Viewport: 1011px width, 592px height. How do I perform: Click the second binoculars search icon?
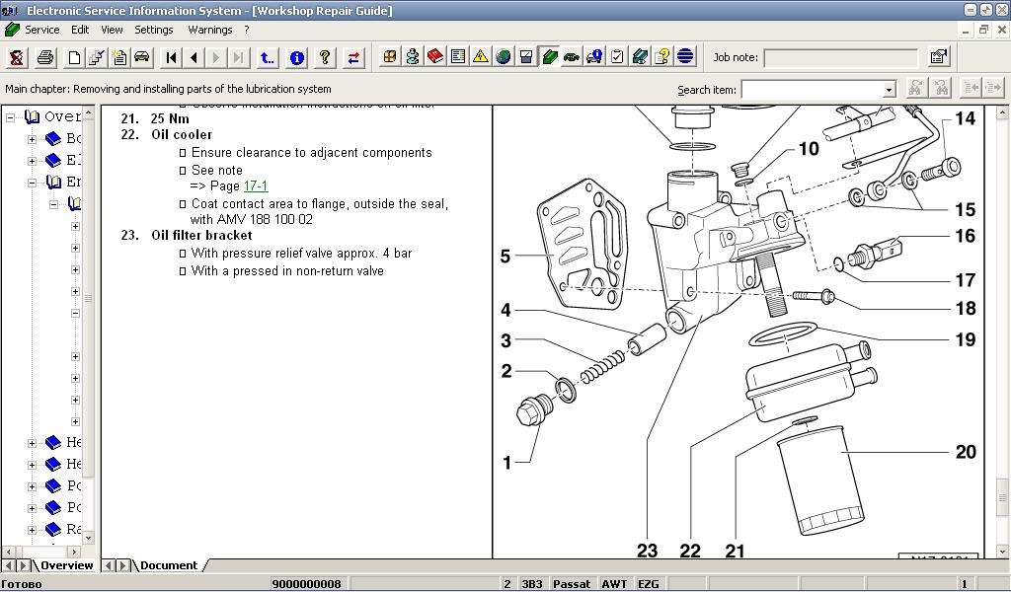coord(941,88)
